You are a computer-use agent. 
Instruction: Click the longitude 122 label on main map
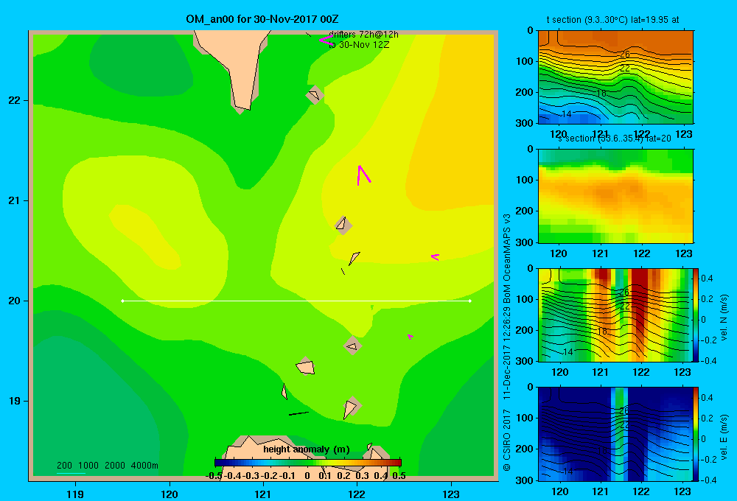357,494
